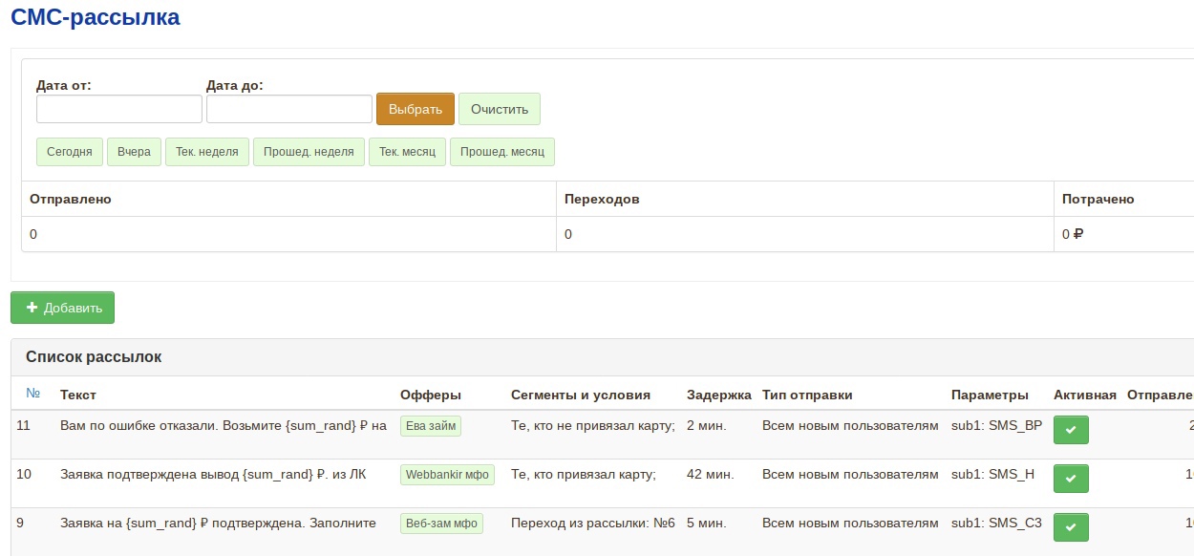Screen dimensions: 1194x556
Task: Choose the Вчера date preset
Action: coord(135,152)
